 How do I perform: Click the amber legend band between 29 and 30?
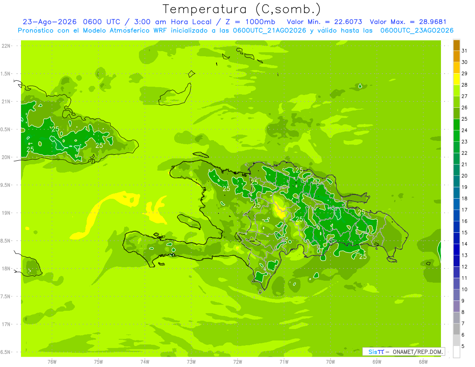pos(456,68)
